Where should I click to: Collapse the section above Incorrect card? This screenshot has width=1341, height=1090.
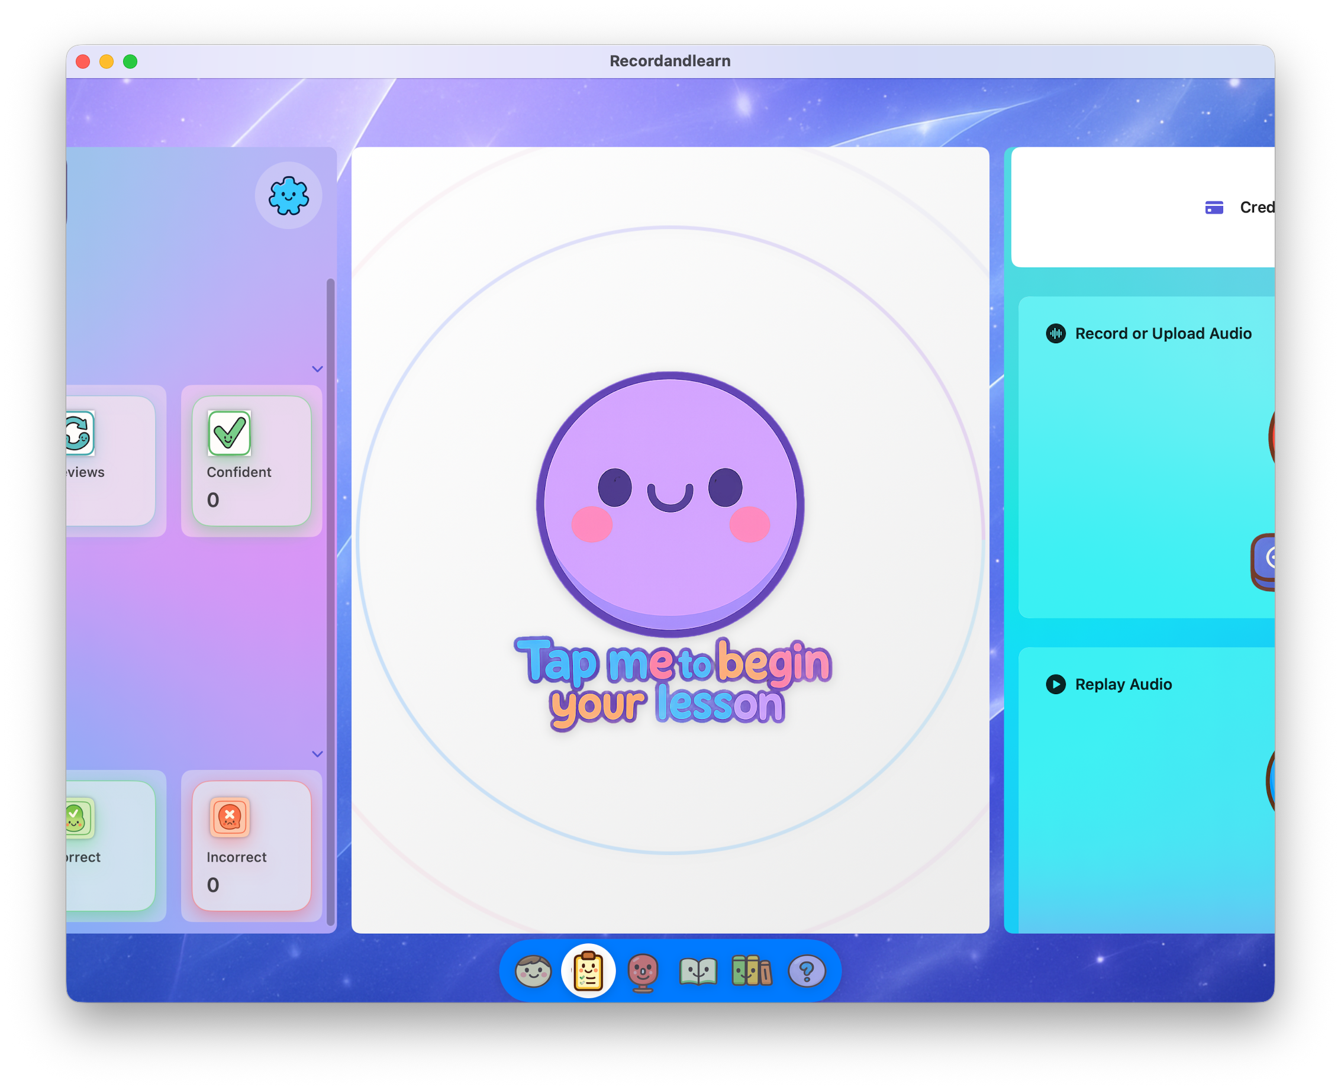pyautogui.click(x=317, y=754)
